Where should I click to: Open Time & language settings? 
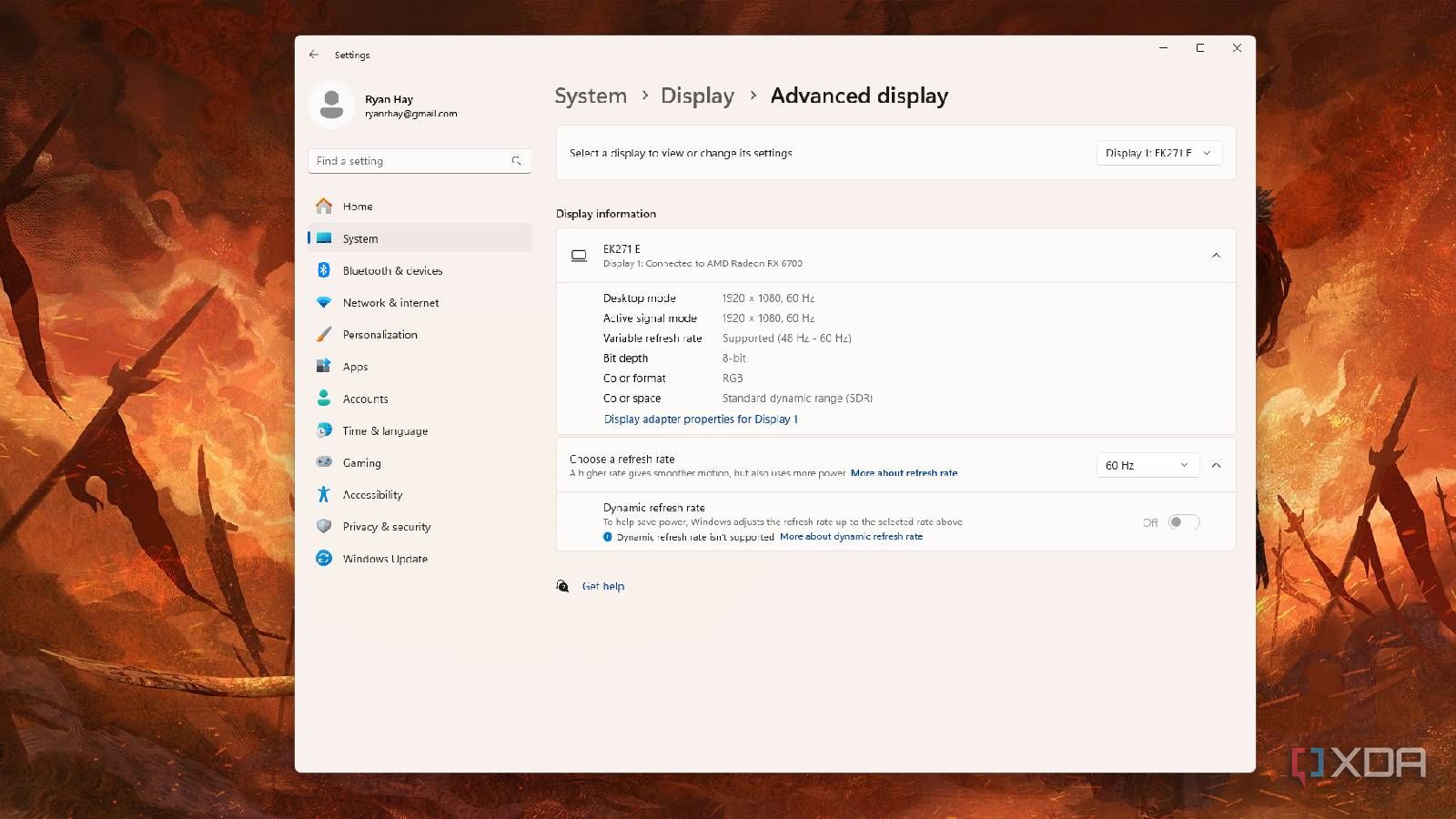(385, 430)
